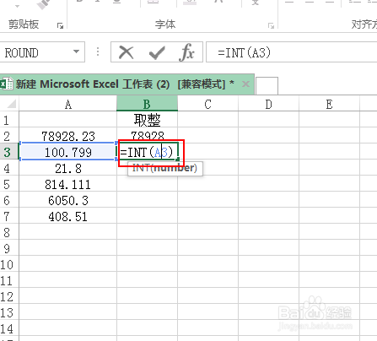Switch to the 新建 Microsoft Excel 工作表 (2) tab
The height and width of the screenshot is (341, 377).
pyautogui.click(x=127, y=84)
